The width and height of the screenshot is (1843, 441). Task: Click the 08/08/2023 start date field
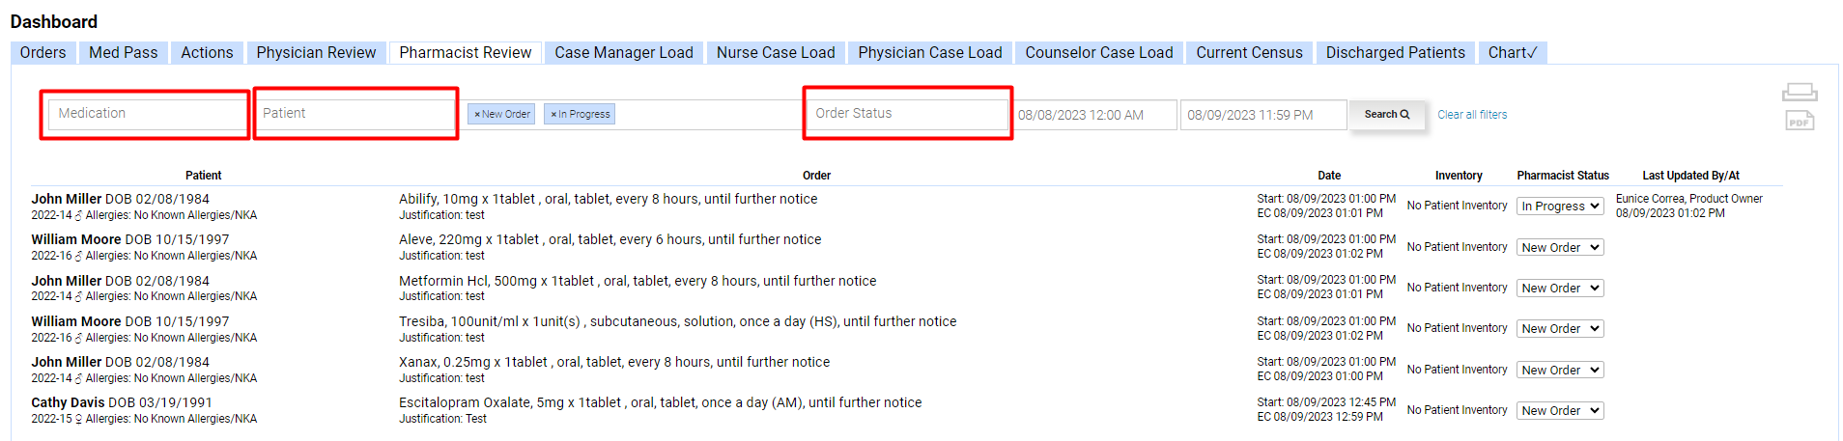tap(1093, 115)
